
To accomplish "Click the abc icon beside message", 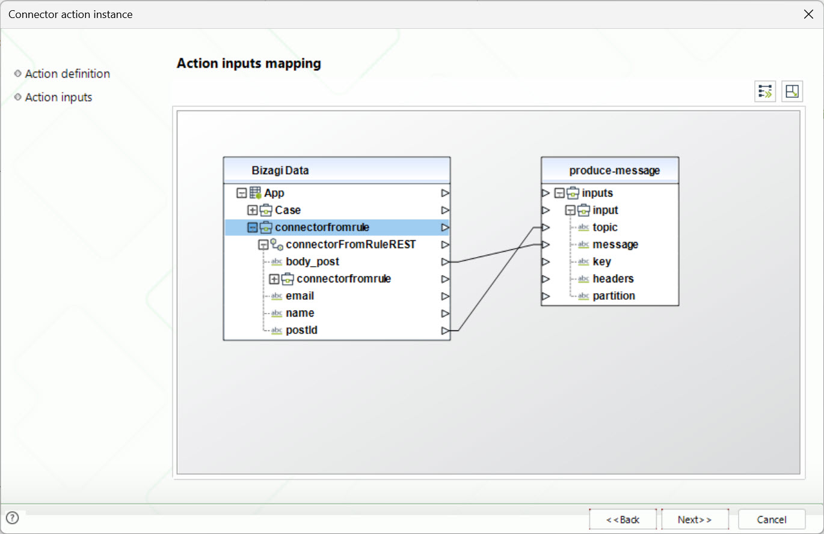I will coord(583,244).
